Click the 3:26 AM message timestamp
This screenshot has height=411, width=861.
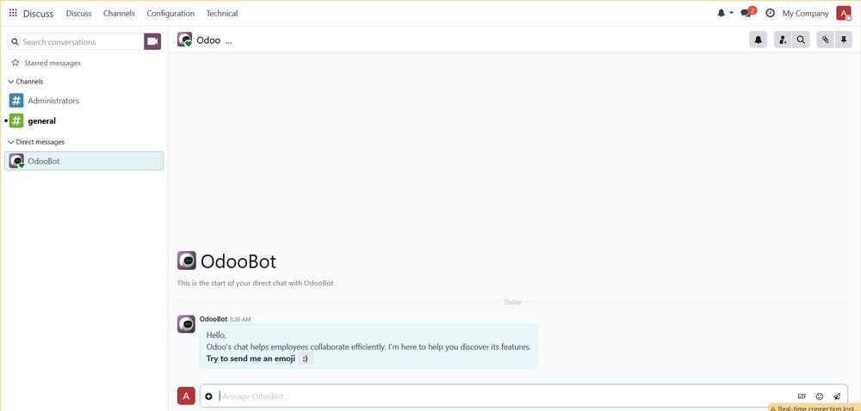click(x=240, y=320)
